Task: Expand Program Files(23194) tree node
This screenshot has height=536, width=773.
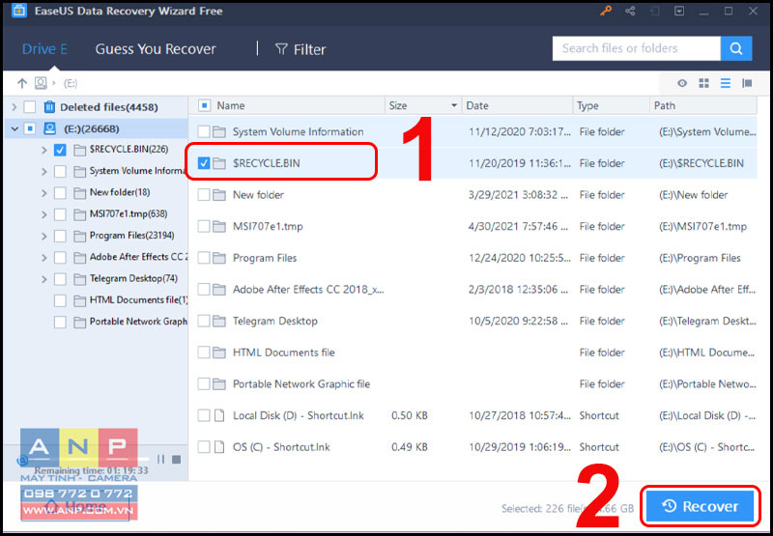Action: 44,236
